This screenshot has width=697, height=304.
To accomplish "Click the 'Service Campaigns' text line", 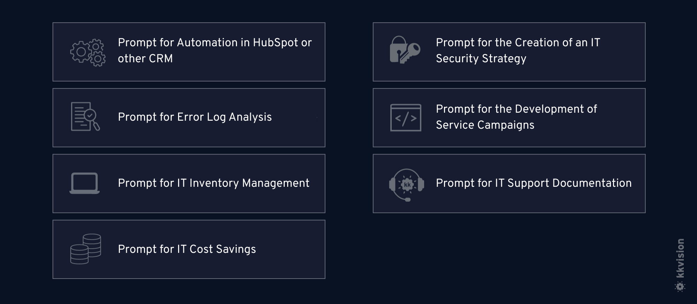I will pyautogui.click(x=485, y=125).
